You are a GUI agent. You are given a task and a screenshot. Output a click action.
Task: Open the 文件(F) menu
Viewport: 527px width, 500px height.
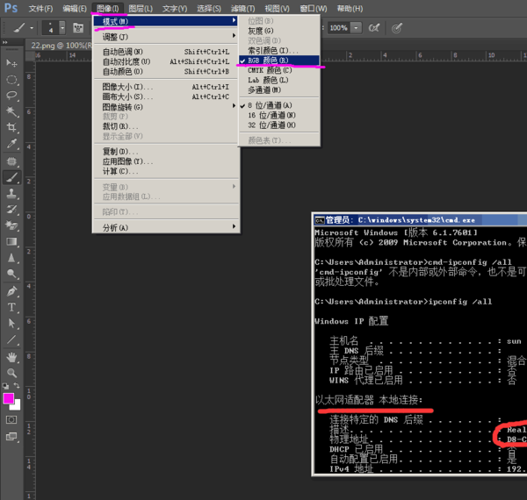tap(40, 9)
